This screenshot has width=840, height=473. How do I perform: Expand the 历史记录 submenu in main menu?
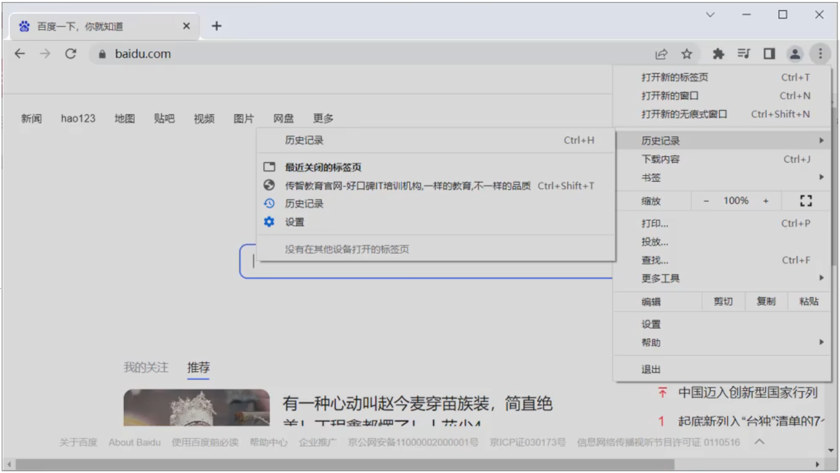coord(722,141)
